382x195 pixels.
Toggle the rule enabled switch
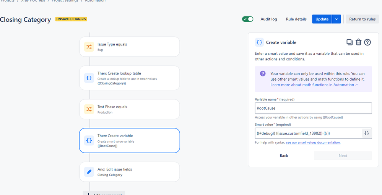pos(247,19)
